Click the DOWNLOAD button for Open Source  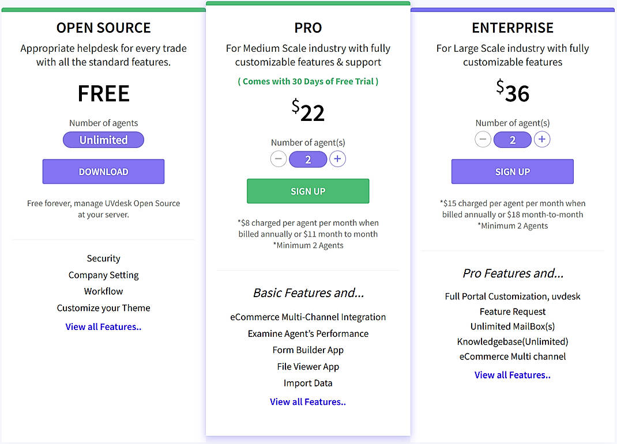103,171
